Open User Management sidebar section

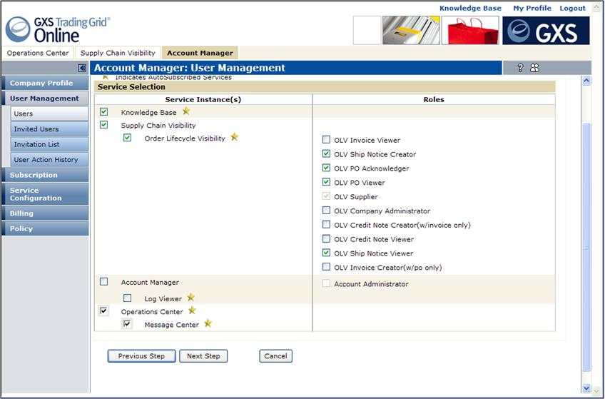45,99
